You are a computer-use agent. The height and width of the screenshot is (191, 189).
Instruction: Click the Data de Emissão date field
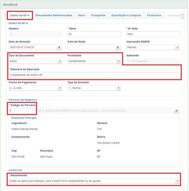coord(33,47)
